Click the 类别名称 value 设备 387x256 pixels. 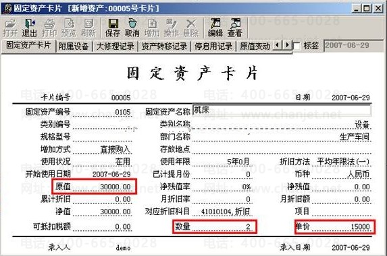click(362, 125)
